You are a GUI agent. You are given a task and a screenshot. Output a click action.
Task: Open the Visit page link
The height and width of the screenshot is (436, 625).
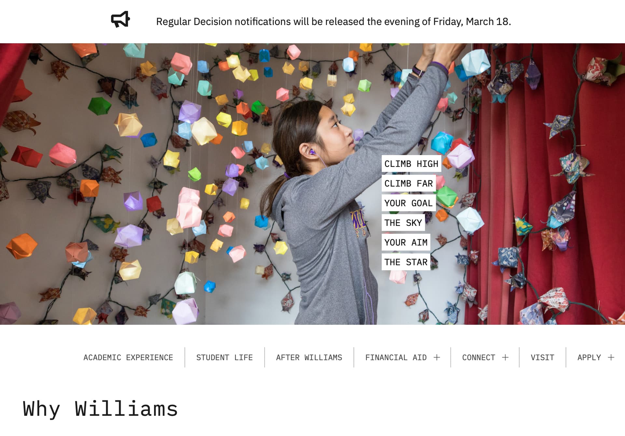542,357
